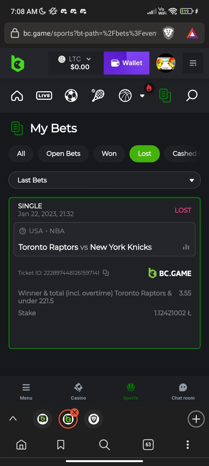The width and height of the screenshot is (209, 466).
Task: Open Toronto Raptors vs New York Knicks
Action: 85,247
